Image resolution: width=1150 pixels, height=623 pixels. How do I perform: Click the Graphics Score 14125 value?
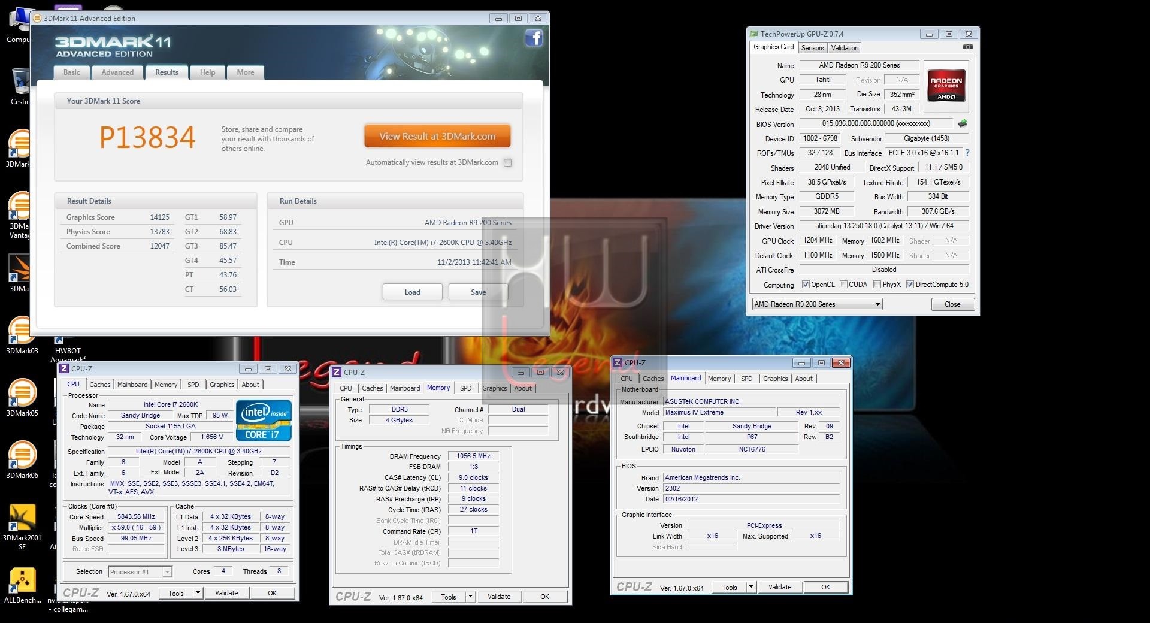click(159, 217)
